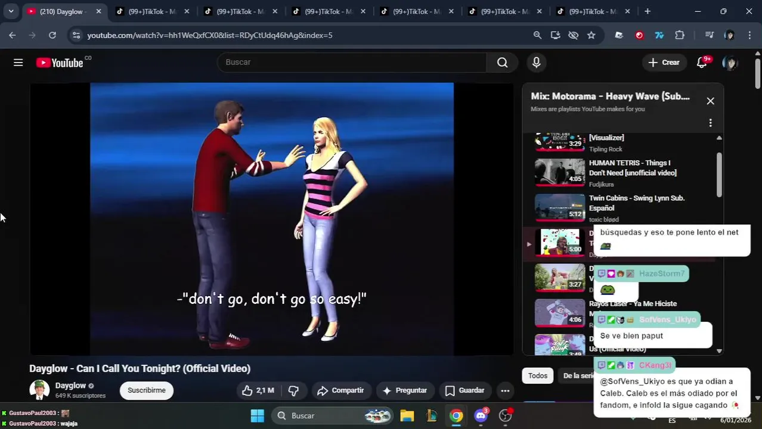Open the Chrome three-dot menu
The image size is (762, 429).
click(x=749, y=35)
